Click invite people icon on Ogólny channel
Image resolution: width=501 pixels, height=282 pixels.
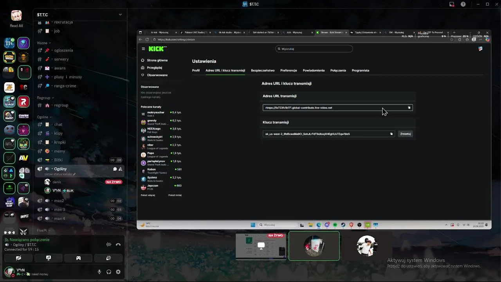click(x=121, y=169)
